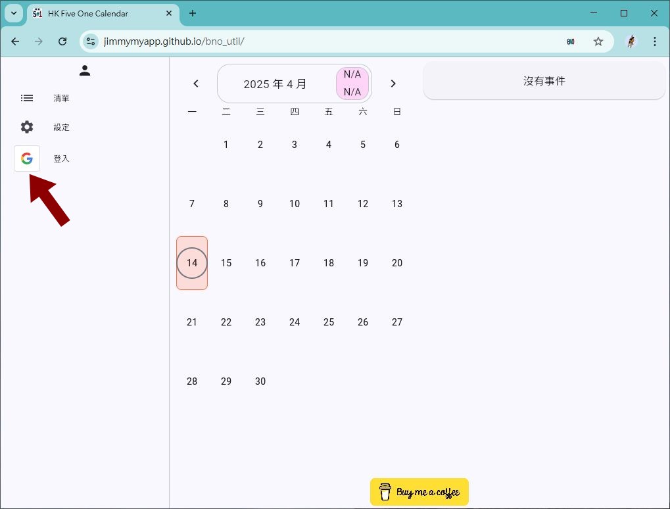This screenshot has height=509, width=670.
Task: Select the 設定 menu label
Action: [x=61, y=127]
